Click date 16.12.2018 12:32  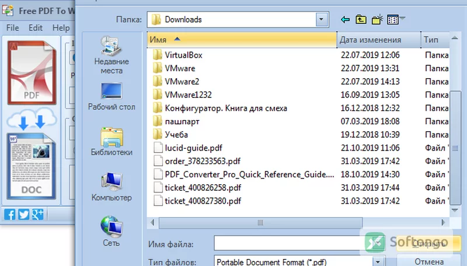(370, 108)
